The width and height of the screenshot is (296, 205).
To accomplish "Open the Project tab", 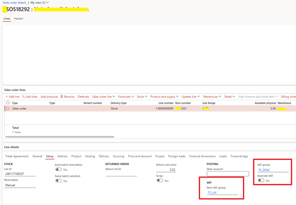I will coord(160,156).
